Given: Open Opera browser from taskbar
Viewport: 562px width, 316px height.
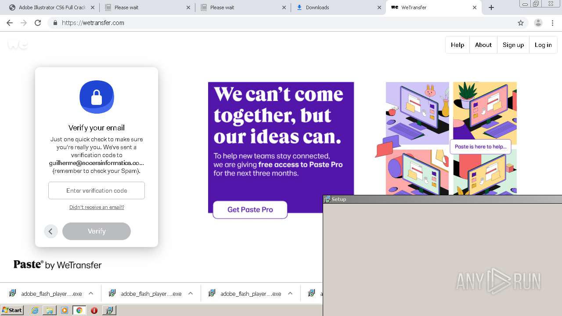Looking at the screenshot, I should (x=94, y=310).
